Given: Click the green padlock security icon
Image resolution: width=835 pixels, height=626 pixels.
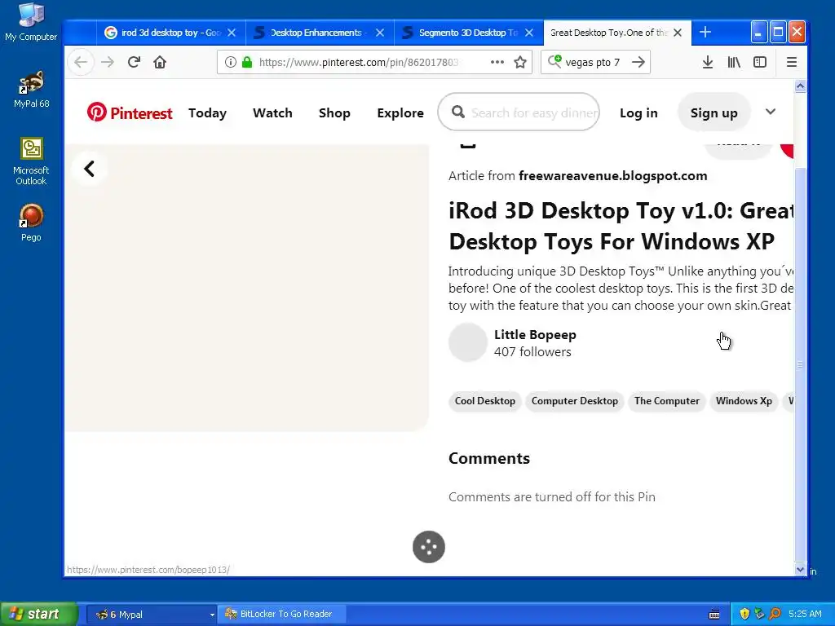Looking at the screenshot, I should [246, 62].
